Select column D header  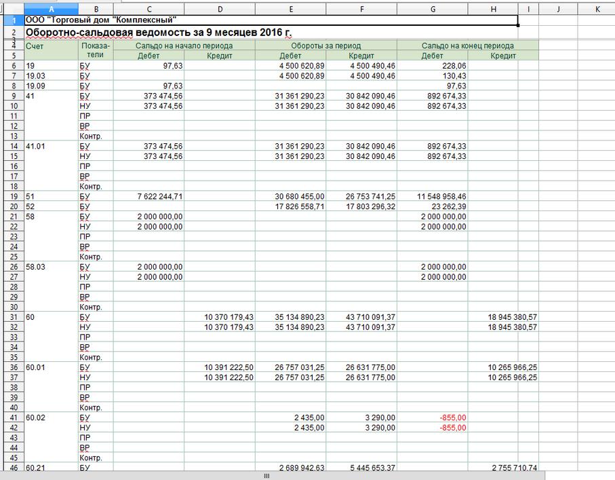click(x=219, y=9)
